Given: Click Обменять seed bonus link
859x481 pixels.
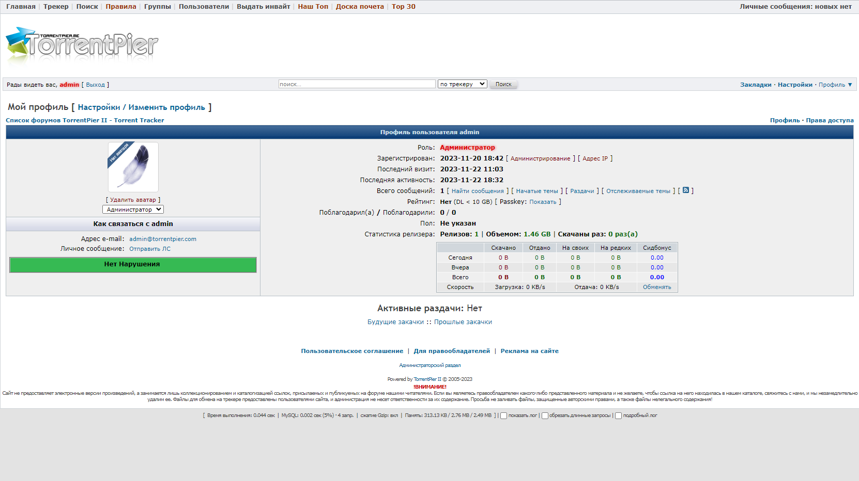Looking at the screenshot, I should tap(657, 287).
